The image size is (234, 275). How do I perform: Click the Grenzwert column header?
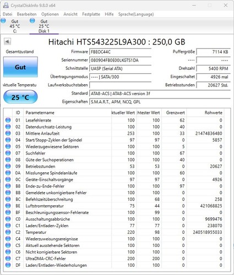pyautogui.click(x=174, y=113)
